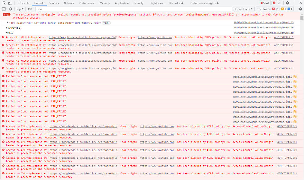Open source link ending in :69 beside Hello
The width and height of the screenshot is (304, 180).
pyautogui.click(x=264, y=33)
